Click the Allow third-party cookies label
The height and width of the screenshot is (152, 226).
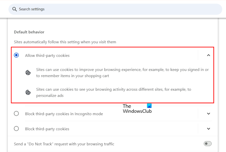point(47,56)
